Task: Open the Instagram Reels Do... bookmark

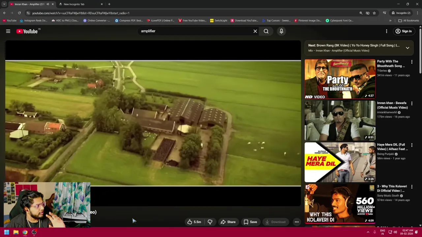Action: point(34,20)
